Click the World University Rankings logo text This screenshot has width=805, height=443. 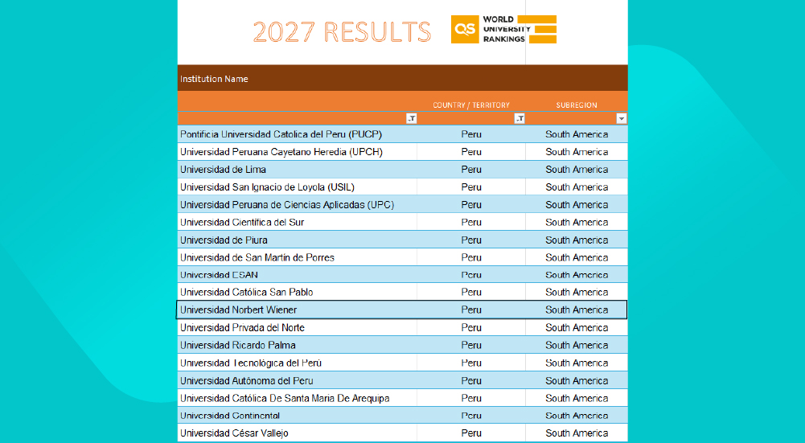pyautogui.click(x=506, y=29)
